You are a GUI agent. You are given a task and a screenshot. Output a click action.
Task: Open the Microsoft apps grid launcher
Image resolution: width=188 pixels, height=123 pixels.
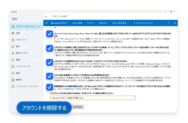(x=47, y=23)
